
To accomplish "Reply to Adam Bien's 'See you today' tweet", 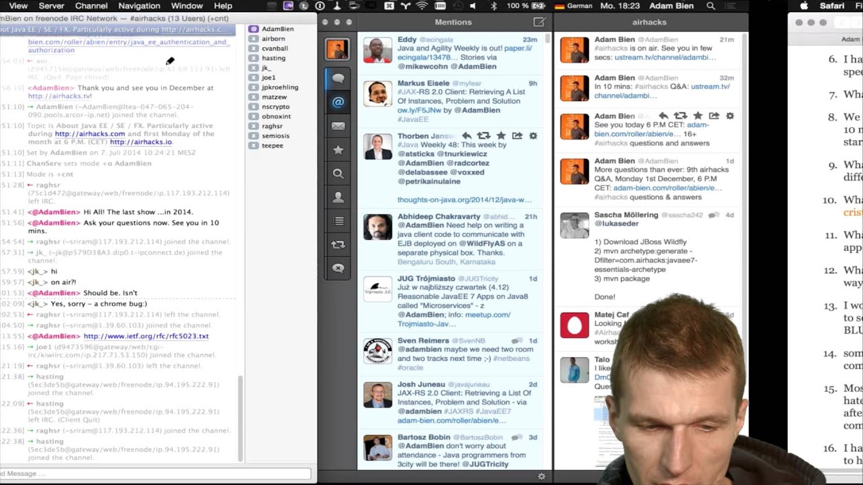I will (x=663, y=116).
